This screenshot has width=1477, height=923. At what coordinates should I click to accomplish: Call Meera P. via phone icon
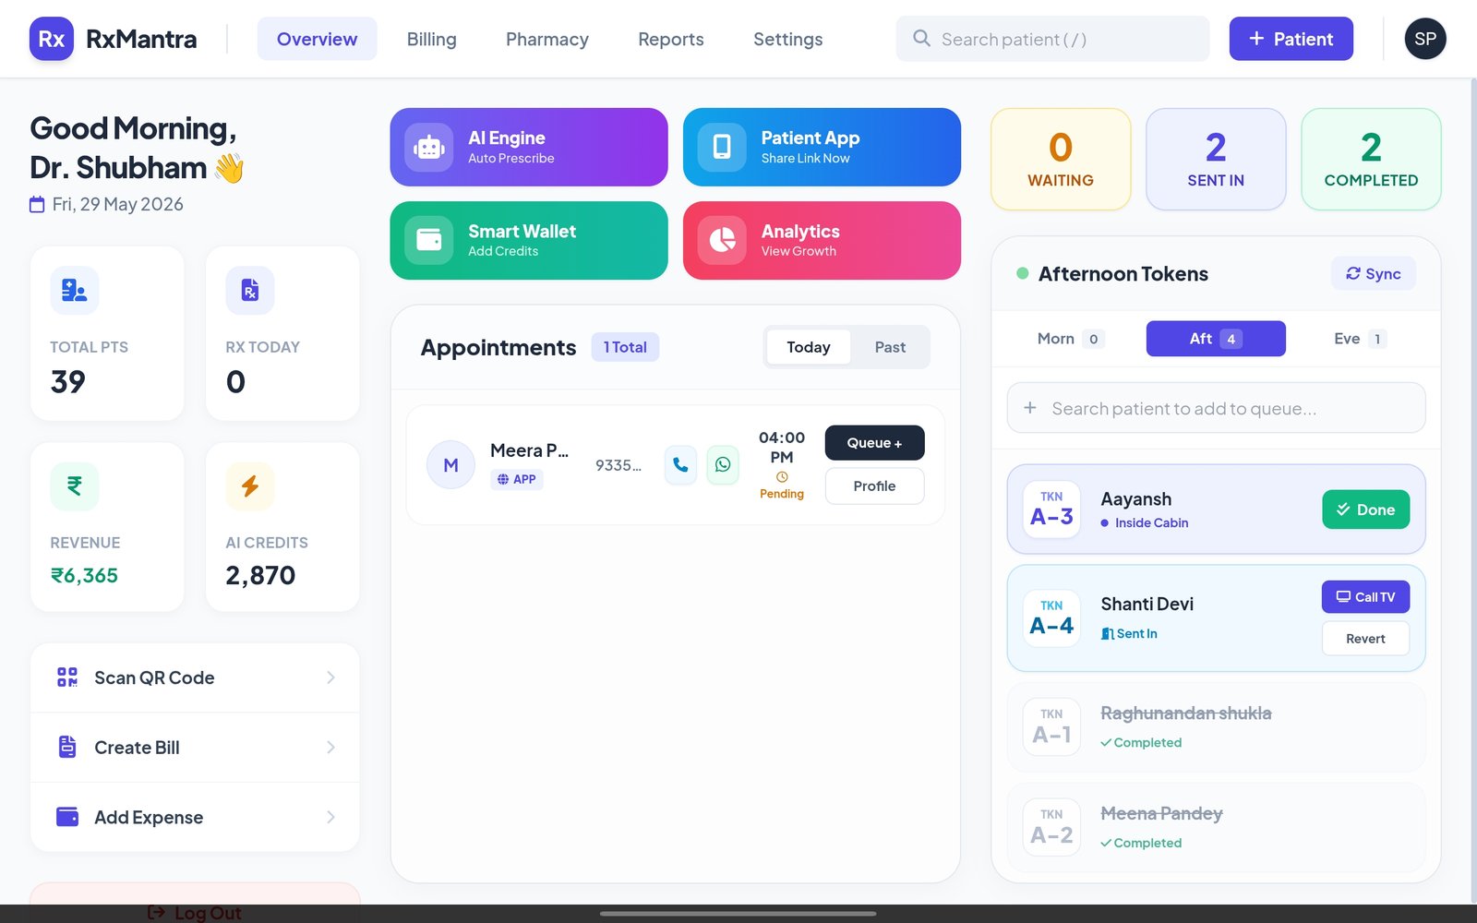tap(680, 465)
